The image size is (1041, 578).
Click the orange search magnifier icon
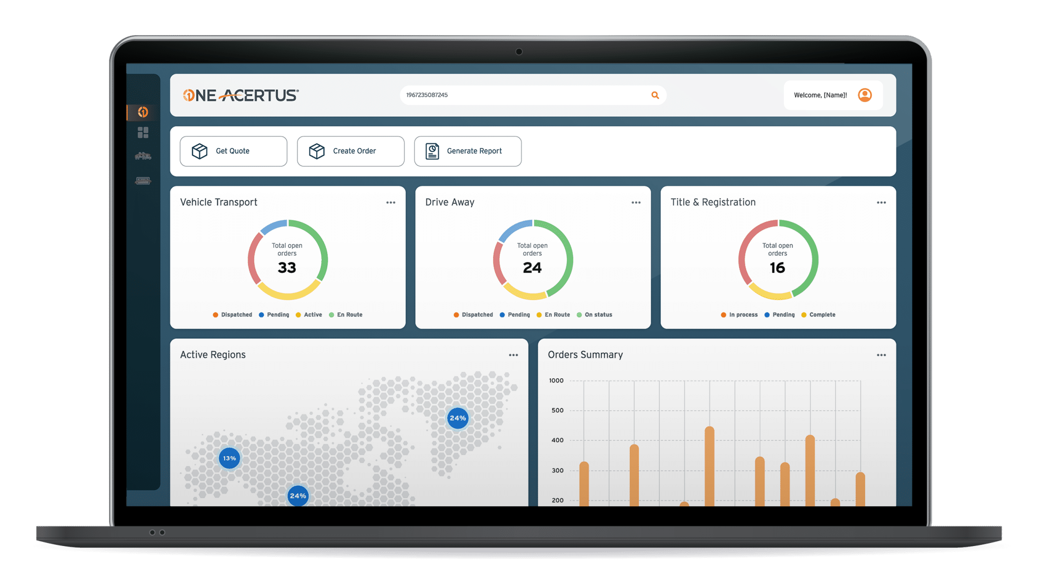(655, 95)
